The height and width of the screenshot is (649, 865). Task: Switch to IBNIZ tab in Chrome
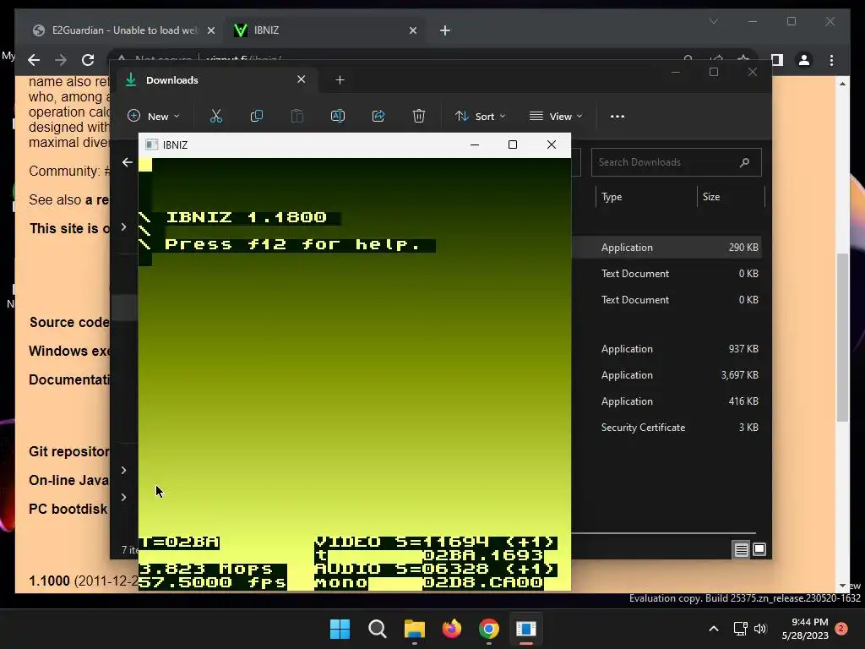(326, 30)
